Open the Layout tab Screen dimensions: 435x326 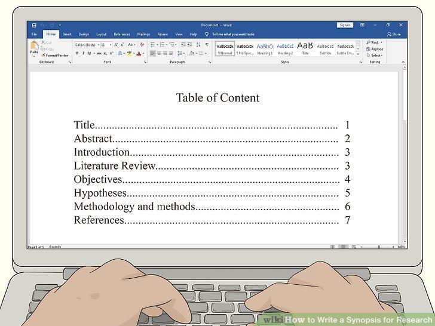pyautogui.click(x=101, y=34)
